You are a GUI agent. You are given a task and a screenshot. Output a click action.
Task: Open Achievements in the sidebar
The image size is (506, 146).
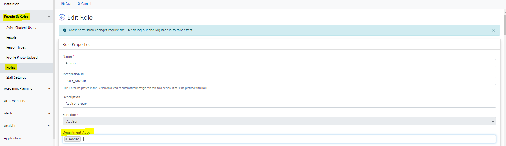coord(14,101)
